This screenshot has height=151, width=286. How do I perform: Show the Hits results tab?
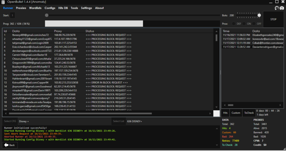[x=225, y=113]
